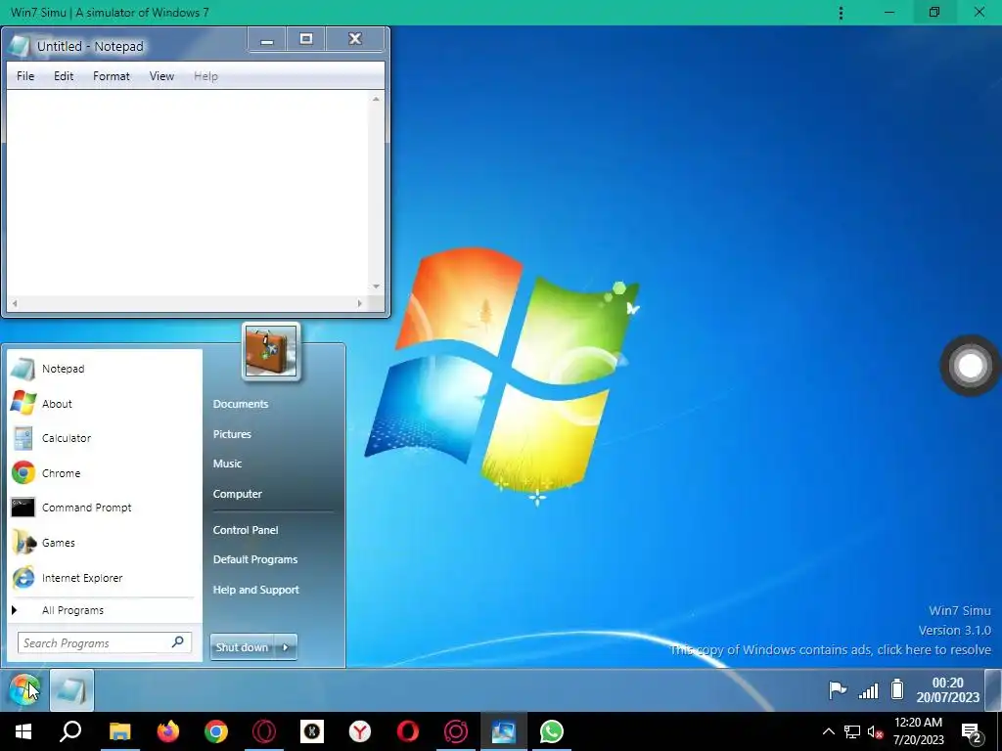This screenshot has width=1002, height=751.
Task: Click Notepad vertical scrollbar down arrow
Action: pos(376,287)
